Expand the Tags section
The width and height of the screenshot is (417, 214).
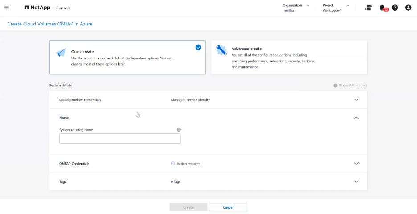click(x=208, y=181)
